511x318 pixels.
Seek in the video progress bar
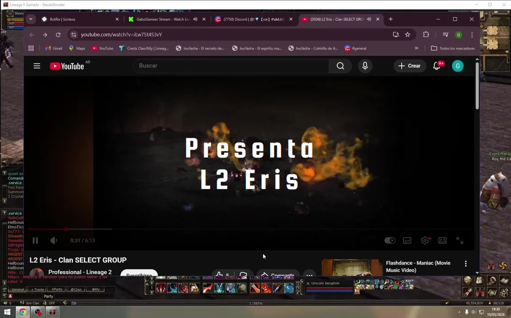tap(250, 229)
